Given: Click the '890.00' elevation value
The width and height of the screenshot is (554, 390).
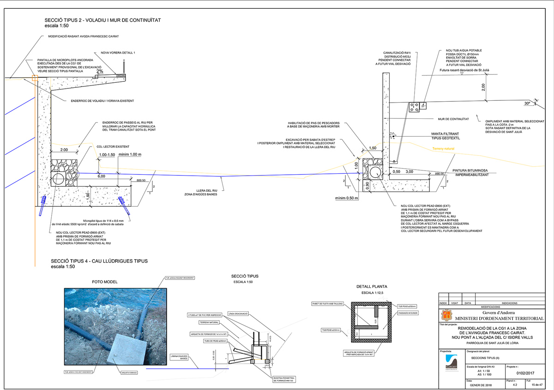Looking at the screenshot, I should [439, 174].
